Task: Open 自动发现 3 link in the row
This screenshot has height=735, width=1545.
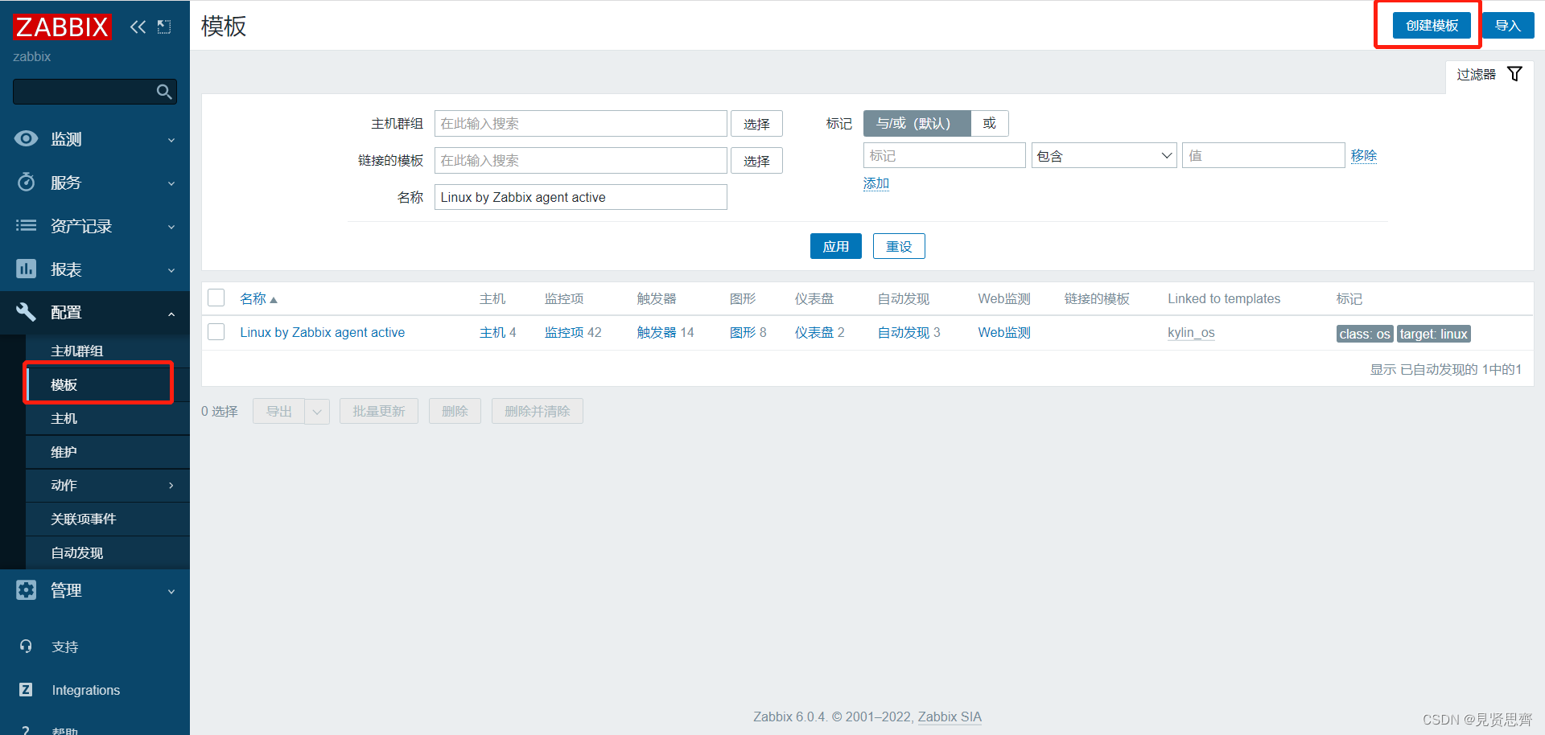Action: (904, 332)
